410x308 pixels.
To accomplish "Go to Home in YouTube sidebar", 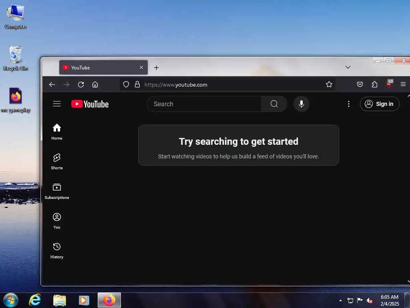I will coord(57,132).
